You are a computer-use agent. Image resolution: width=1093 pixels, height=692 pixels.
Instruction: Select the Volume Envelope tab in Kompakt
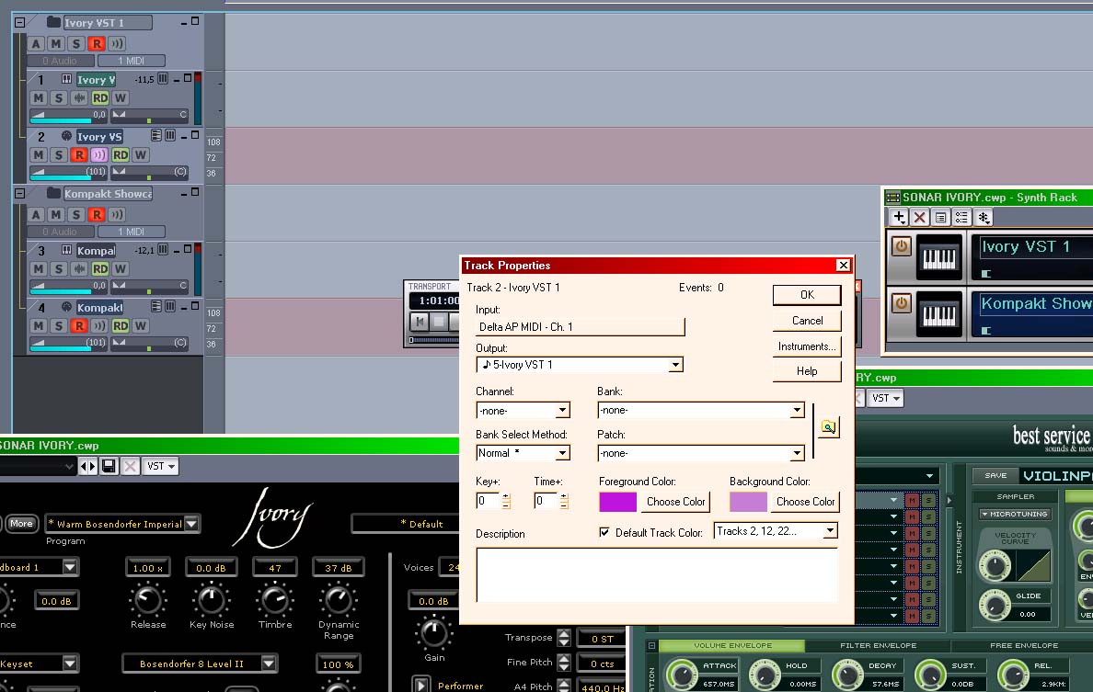click(732, 645)
